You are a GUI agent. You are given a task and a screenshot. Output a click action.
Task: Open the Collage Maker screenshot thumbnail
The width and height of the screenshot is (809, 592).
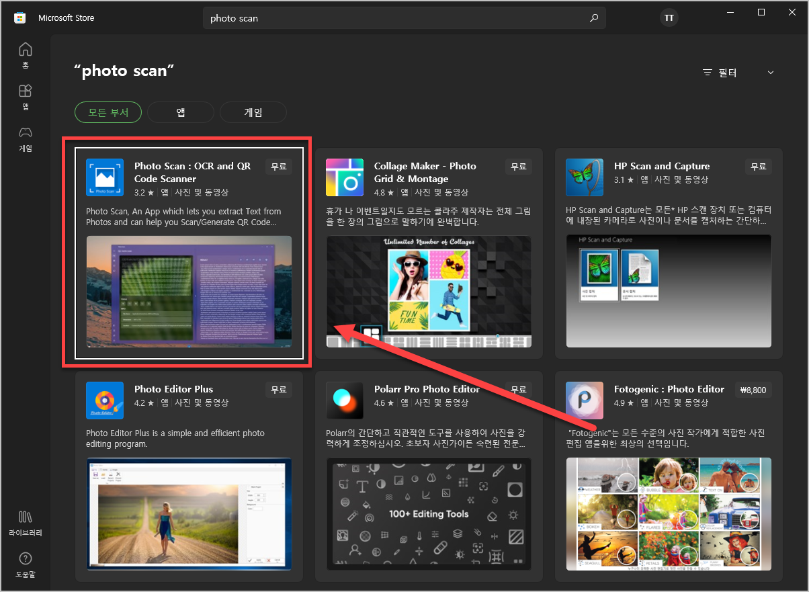(429, 292)
